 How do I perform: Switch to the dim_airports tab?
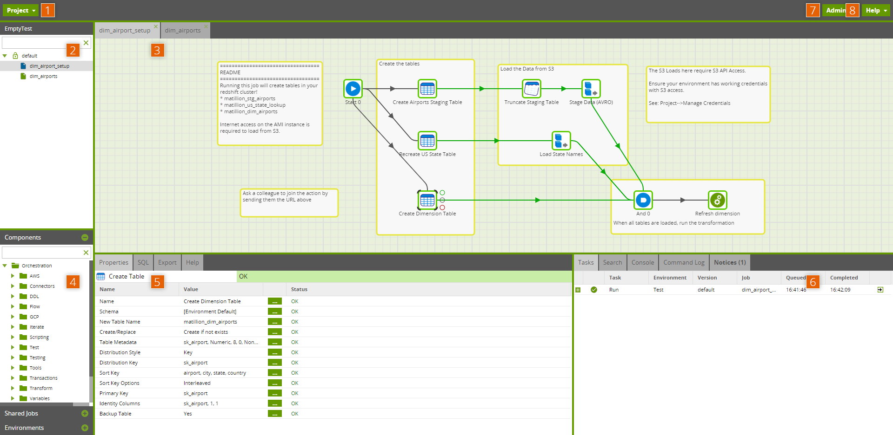pos(183,30)
